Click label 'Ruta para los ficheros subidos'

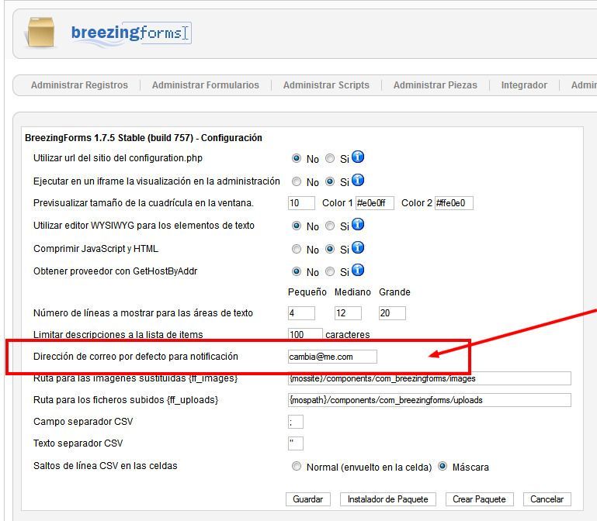click(126, 400)
